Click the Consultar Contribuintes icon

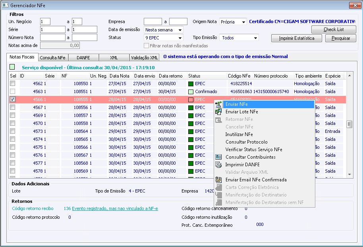tap(218, 157)
